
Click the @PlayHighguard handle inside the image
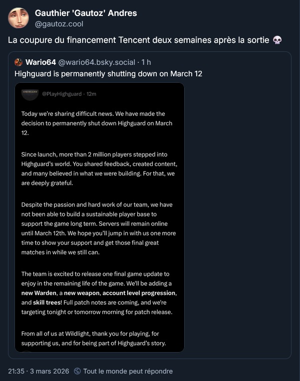[62, 94]
